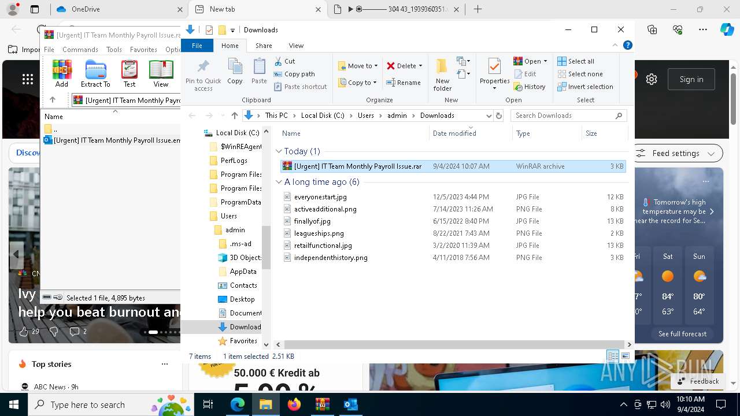Click Users in the address breadcrumb
The image size is (740, 416).
pyautogui.click(x=365, y=116)
